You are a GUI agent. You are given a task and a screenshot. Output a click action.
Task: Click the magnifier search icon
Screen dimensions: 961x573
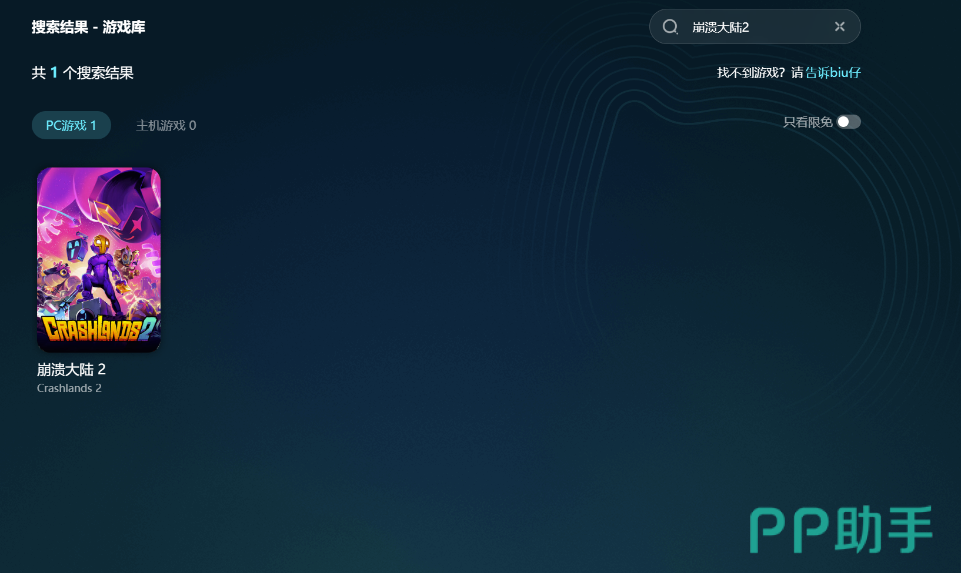click(670, 27)
